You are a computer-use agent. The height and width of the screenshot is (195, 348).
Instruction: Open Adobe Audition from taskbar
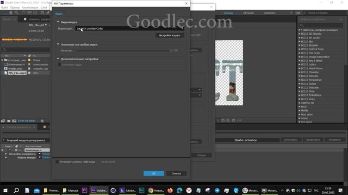(141, 190)
